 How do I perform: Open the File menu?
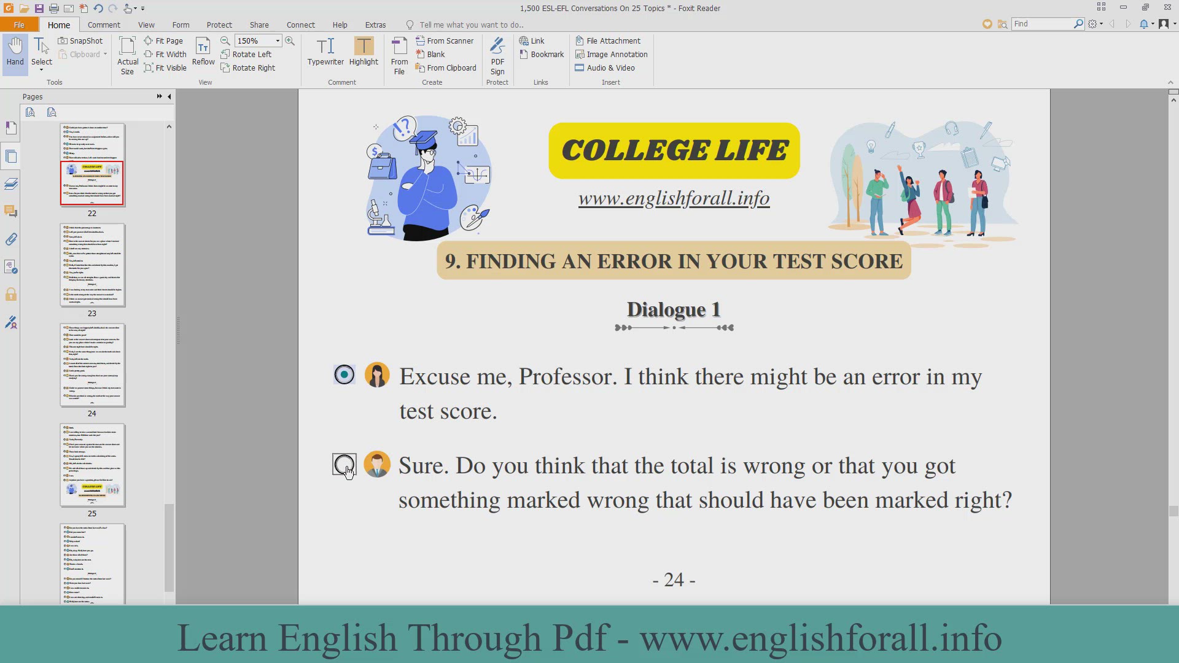tap(19, 25)
